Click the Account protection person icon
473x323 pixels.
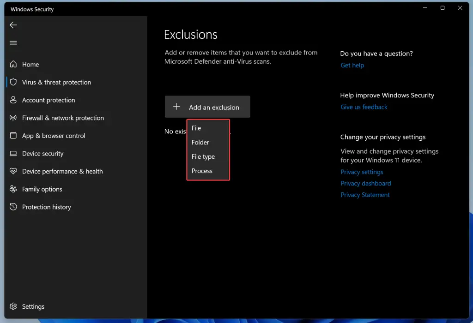pos(13,100)
